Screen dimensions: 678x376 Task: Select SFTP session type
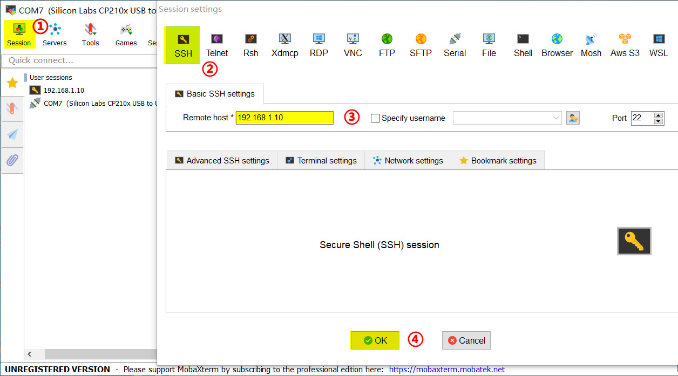[421, 45]
